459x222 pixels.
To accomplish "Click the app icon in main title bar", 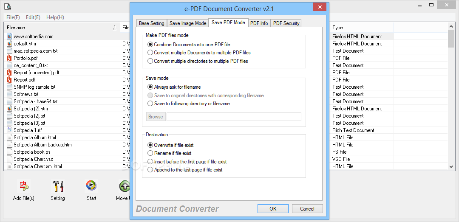I will pyautogui.click(x=7, y=6).
